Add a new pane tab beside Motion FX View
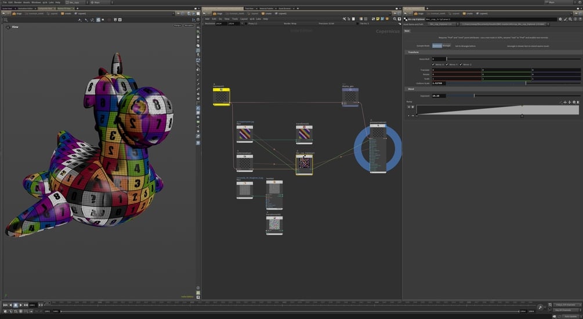 click(x=77, y=8)
